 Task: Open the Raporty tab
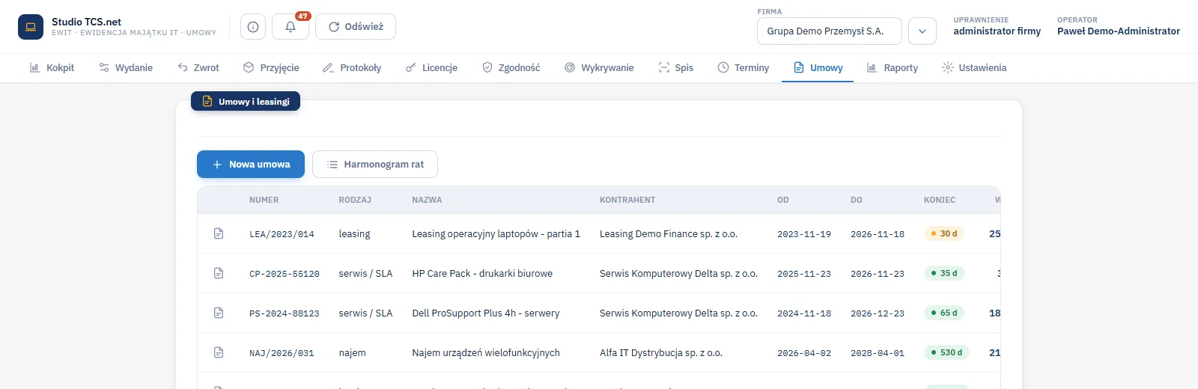(892, 67)
